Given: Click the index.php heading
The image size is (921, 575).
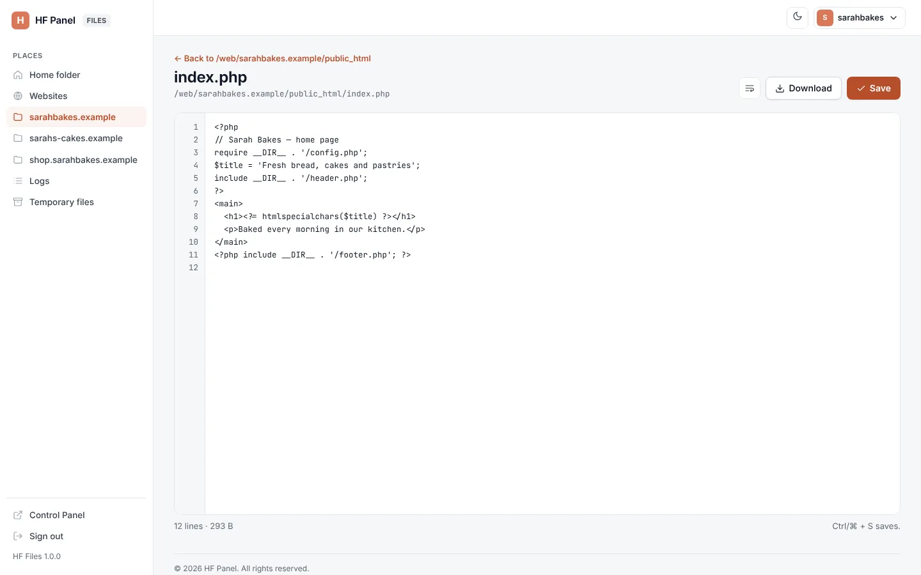Looking at the screenshot, I should point(210,77).
